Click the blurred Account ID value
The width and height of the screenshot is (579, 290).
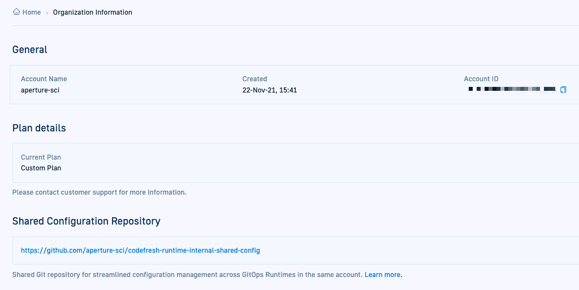coord(512,89)
